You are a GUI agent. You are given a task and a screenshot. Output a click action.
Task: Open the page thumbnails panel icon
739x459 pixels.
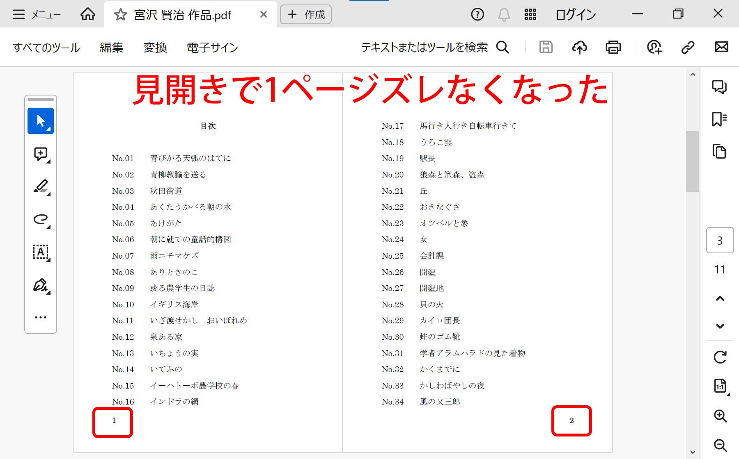(719, 151)
